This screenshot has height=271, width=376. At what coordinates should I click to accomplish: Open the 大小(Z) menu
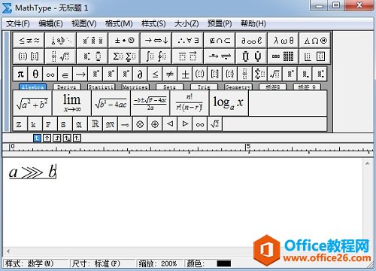click(x=186, y=24)
